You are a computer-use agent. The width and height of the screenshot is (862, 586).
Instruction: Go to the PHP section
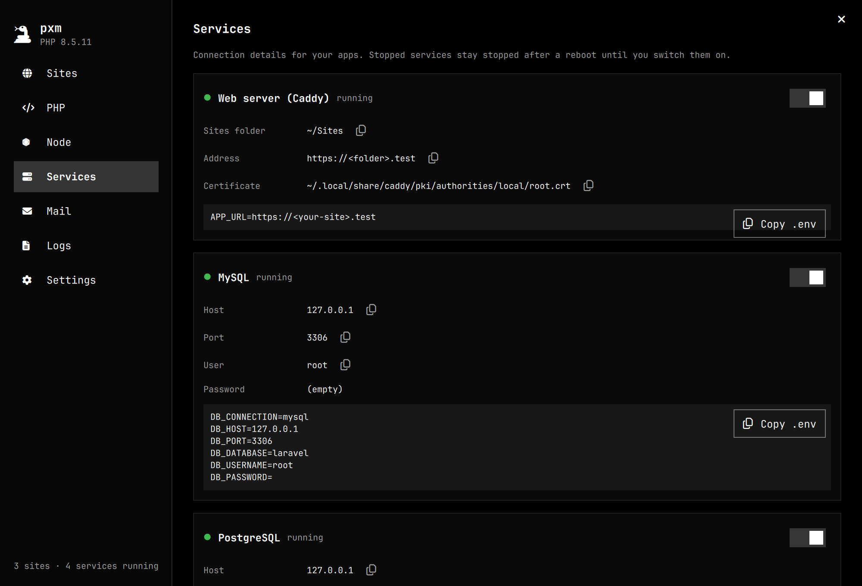pyautogui.click(x=86, y=108)
